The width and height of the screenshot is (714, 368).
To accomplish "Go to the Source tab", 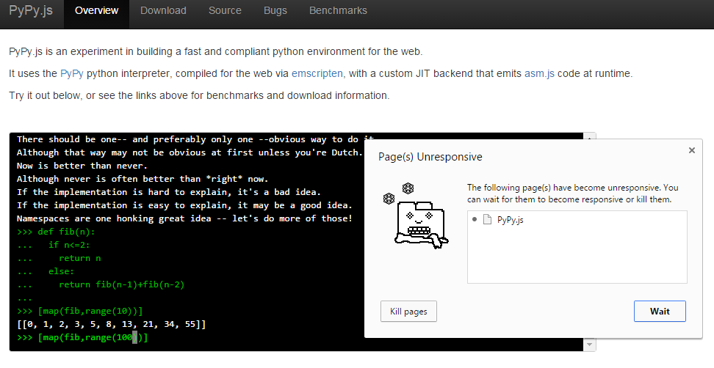I will coord(225,10).
